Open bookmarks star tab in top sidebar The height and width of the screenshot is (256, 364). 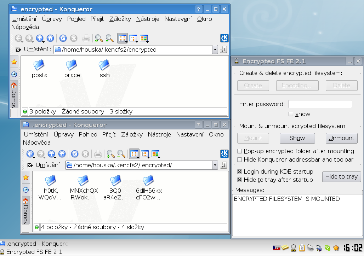coord(14,62)
